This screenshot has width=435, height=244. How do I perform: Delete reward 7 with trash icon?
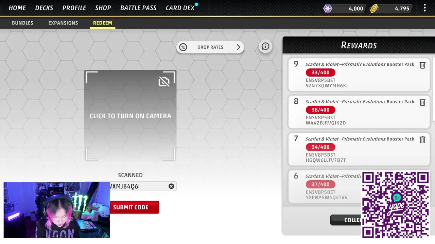422,140
